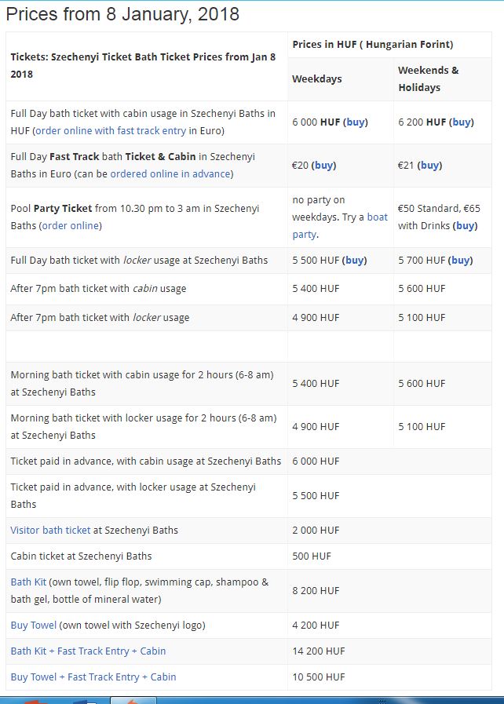Open 'order online' link for Pool Party Ticket
504x704 pixels.
point(71,226)
